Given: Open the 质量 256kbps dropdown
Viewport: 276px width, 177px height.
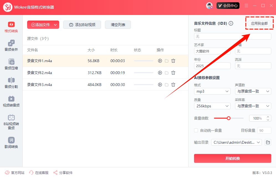Looking at the screenshot, I should coord(212,106).
